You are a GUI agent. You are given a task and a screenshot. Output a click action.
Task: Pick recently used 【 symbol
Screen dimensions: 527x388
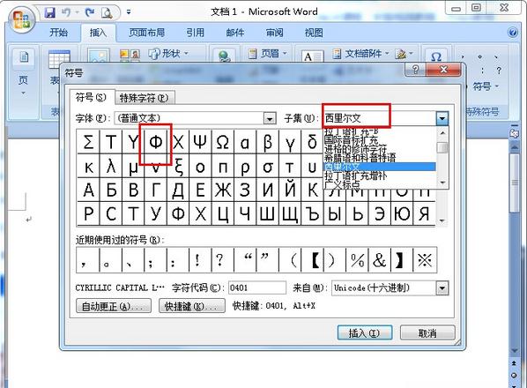pyautogui.click(x=312, y=260)
